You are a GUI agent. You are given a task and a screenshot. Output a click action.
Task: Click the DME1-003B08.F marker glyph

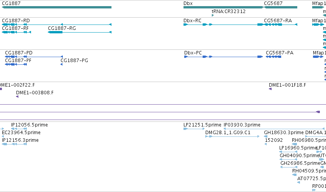coord(17,97)
